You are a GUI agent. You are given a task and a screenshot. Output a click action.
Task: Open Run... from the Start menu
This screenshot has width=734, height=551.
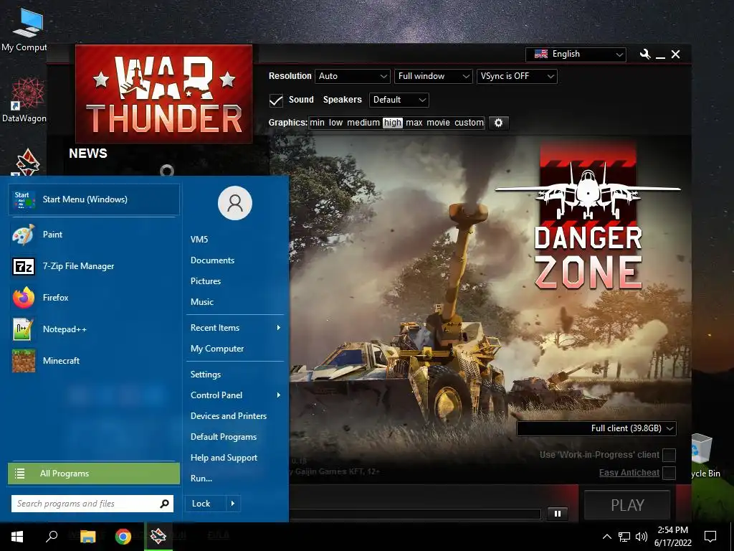click(201, 479)
